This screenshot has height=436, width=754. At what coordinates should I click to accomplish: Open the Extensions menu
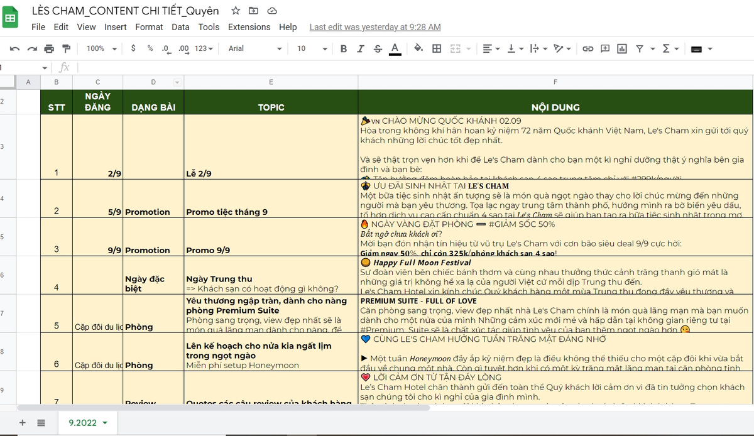(x=249, y=27)
